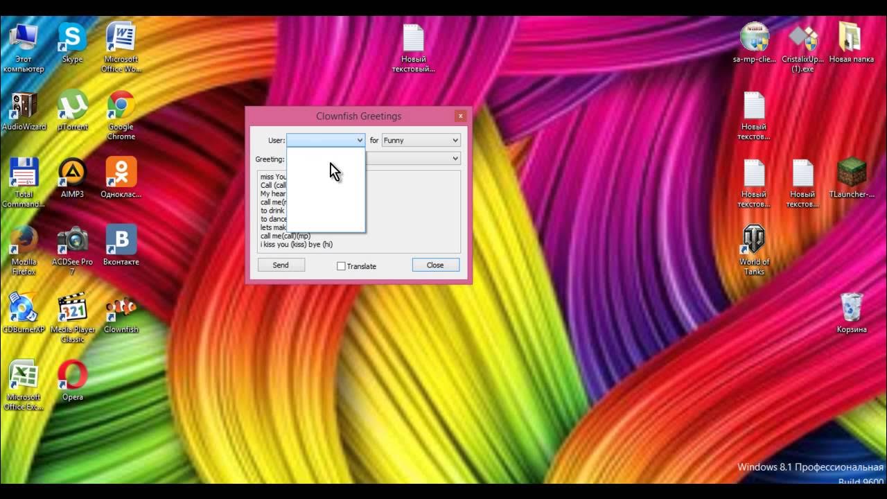Screen dimensions: 887x499
Task: Select the Microsoft Office Word desktop icon
Action: 121,47
